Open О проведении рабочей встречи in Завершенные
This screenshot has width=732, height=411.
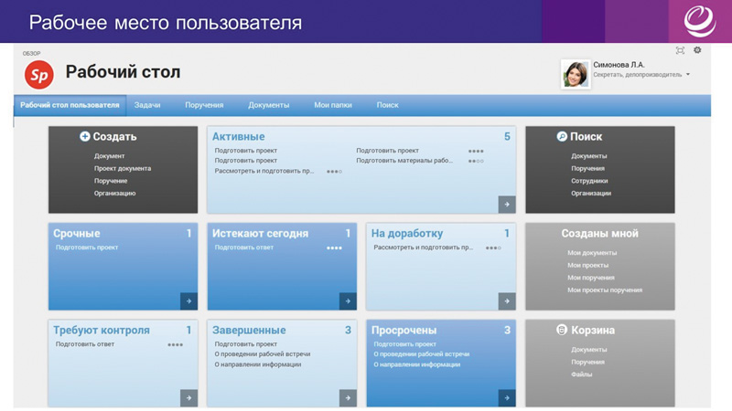(263, 354)
